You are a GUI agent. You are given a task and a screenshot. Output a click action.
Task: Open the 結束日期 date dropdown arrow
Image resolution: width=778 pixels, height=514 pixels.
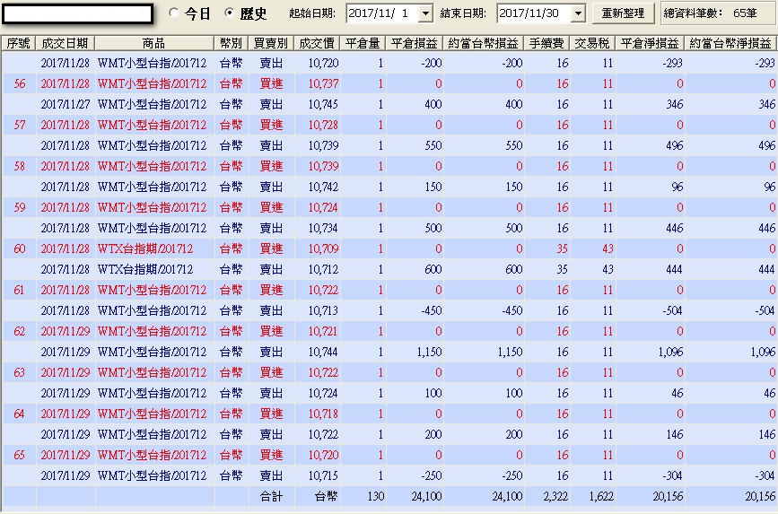(578, 13)
